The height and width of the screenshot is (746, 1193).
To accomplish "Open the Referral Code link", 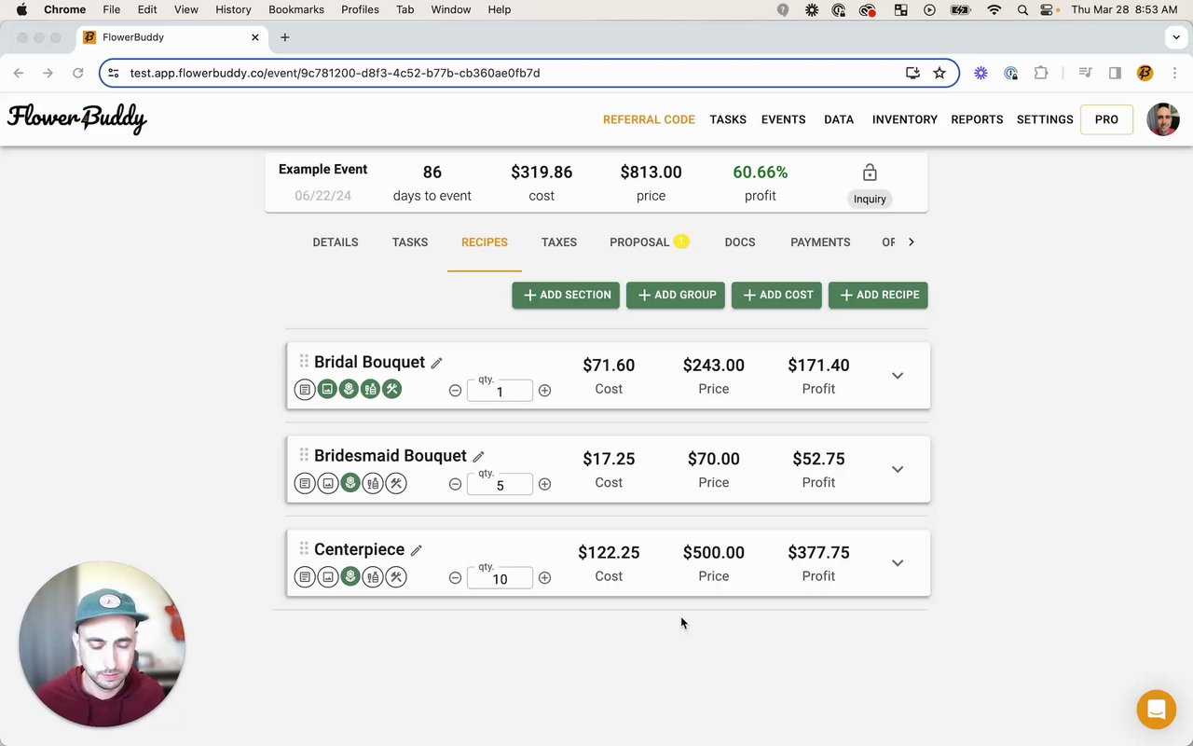I will [x=649, y=119].
